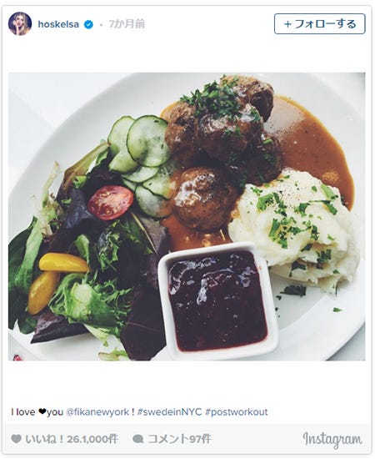Viewport: 375px width, 459px height.
Task: Click the black heart emoji in caption
Action: tap(42, 412)
